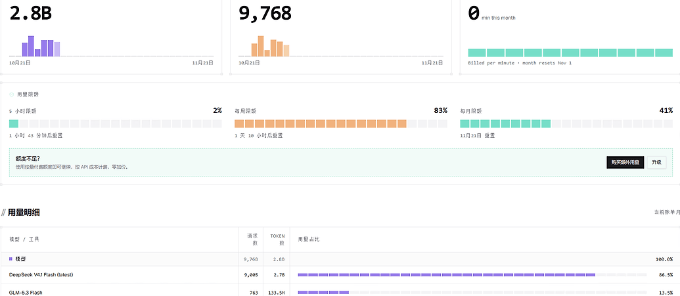Screen dimensions: 680x296
Task: Select the DeepSeek V4.1 Flash (latest) row
Action: (x=340, y=275)
